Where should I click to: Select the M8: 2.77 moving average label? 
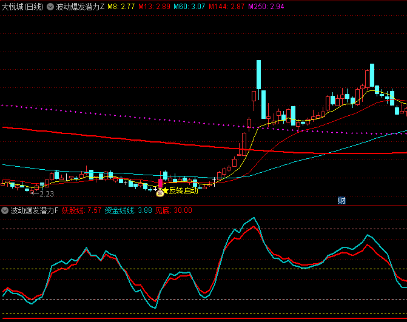121,7
